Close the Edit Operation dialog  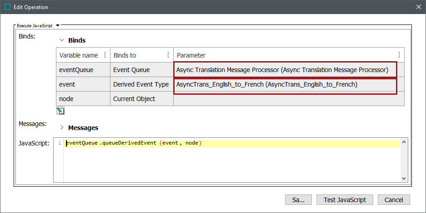pos(418,7)
